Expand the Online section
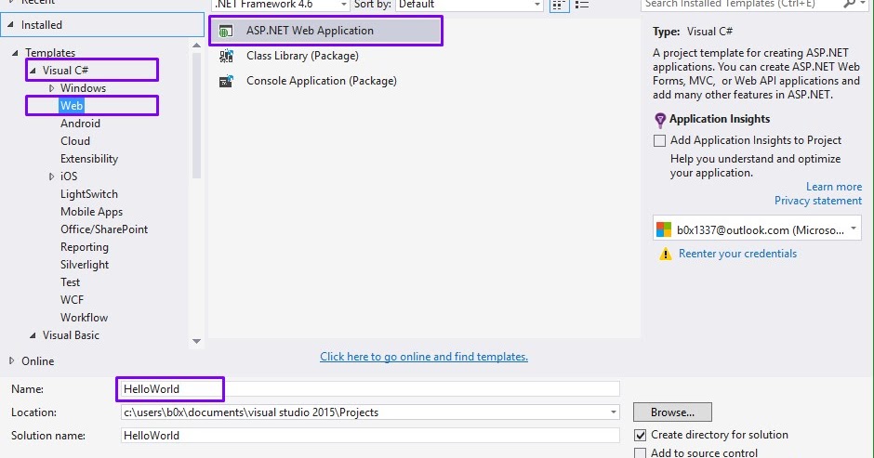Image resolution: width=874 pixels, height=458 pixels. click(x=12, y=361)
